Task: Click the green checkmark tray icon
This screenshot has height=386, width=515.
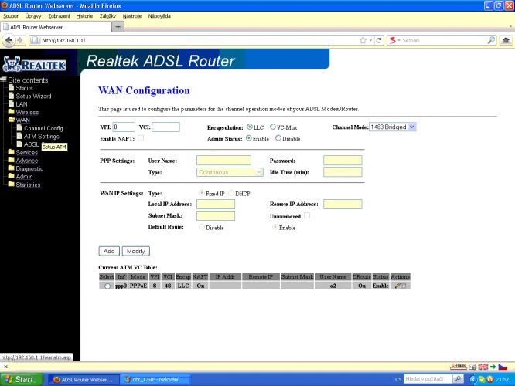Action: (482, 379)
